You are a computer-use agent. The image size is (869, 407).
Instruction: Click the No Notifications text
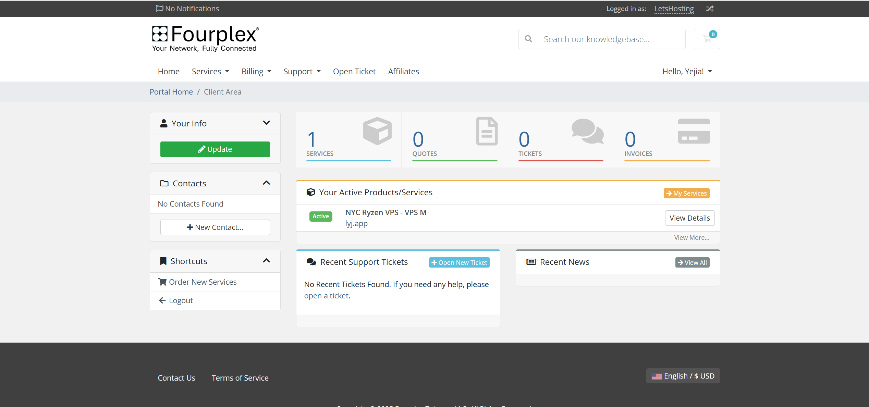pos(192,9)
